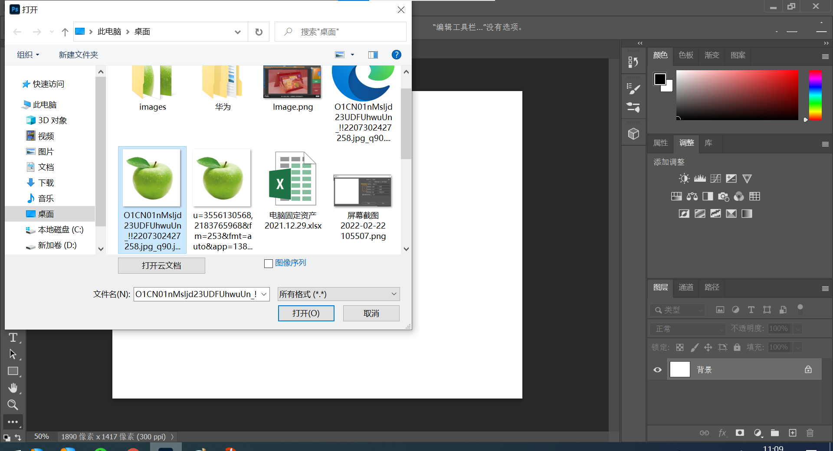Add a Black & White adjustment
Screen dimensions: 833x451
point(708,196)
